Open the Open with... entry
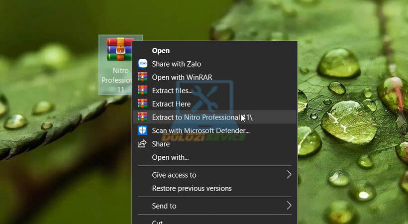 point(170,157)
